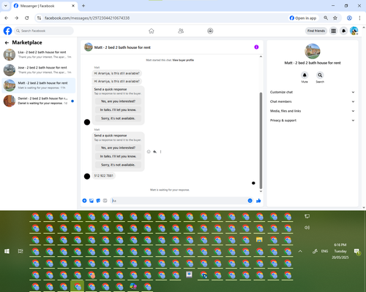Go back in browser history
The width and height of the screenshot is (366, 292).
tap(7, 18)
